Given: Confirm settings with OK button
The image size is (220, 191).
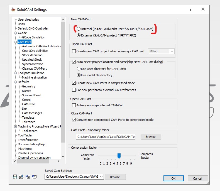Looking at the screenshot, I should point(173,178).
